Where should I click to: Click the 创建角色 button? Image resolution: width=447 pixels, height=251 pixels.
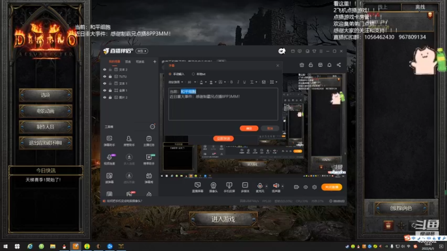coord(401,208)
